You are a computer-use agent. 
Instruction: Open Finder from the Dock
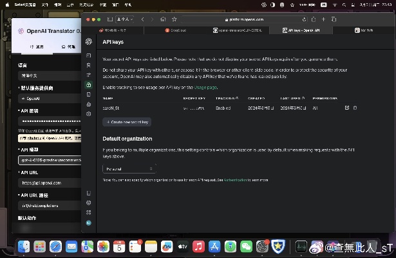[x=24, y=246]
